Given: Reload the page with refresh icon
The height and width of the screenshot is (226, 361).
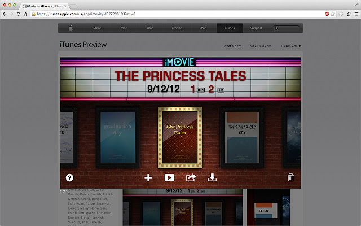Looking at the screenshot, I should (19, 14).
